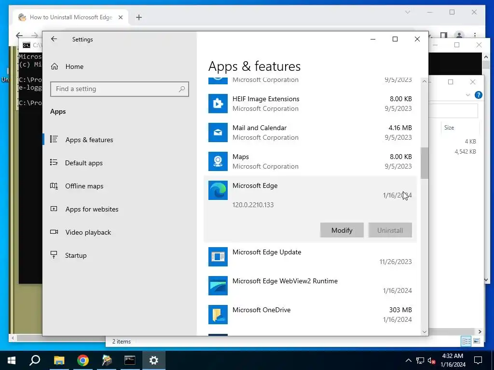Click the Find a setting search box
Viewport: 494px width, 370px height.
(120, 89)
